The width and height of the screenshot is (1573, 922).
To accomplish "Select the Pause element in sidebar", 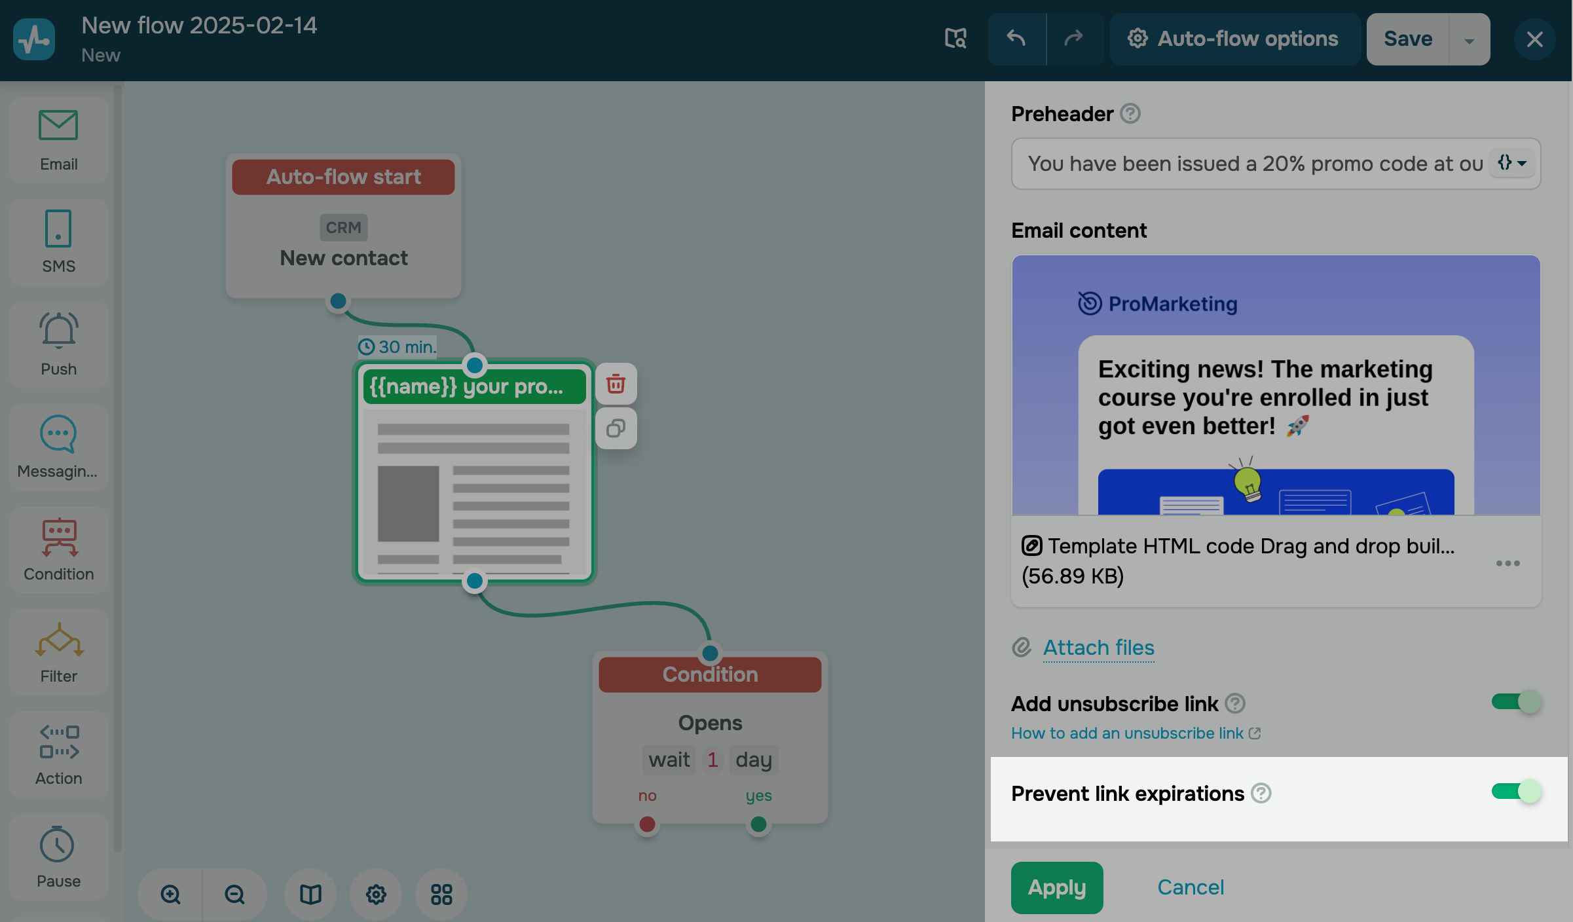I will [58, 857].
